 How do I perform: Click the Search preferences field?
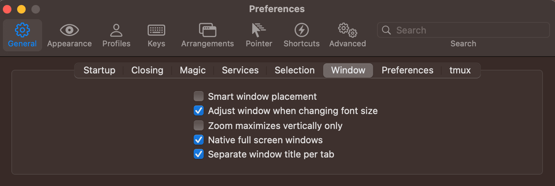463,30
